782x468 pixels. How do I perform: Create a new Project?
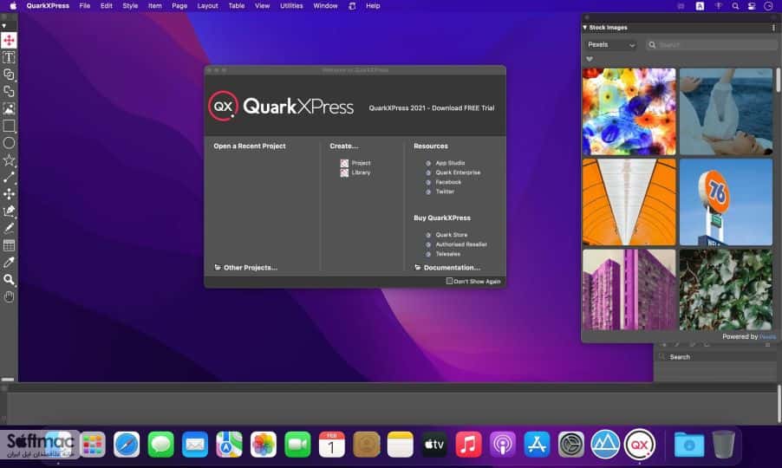[361, 163]
